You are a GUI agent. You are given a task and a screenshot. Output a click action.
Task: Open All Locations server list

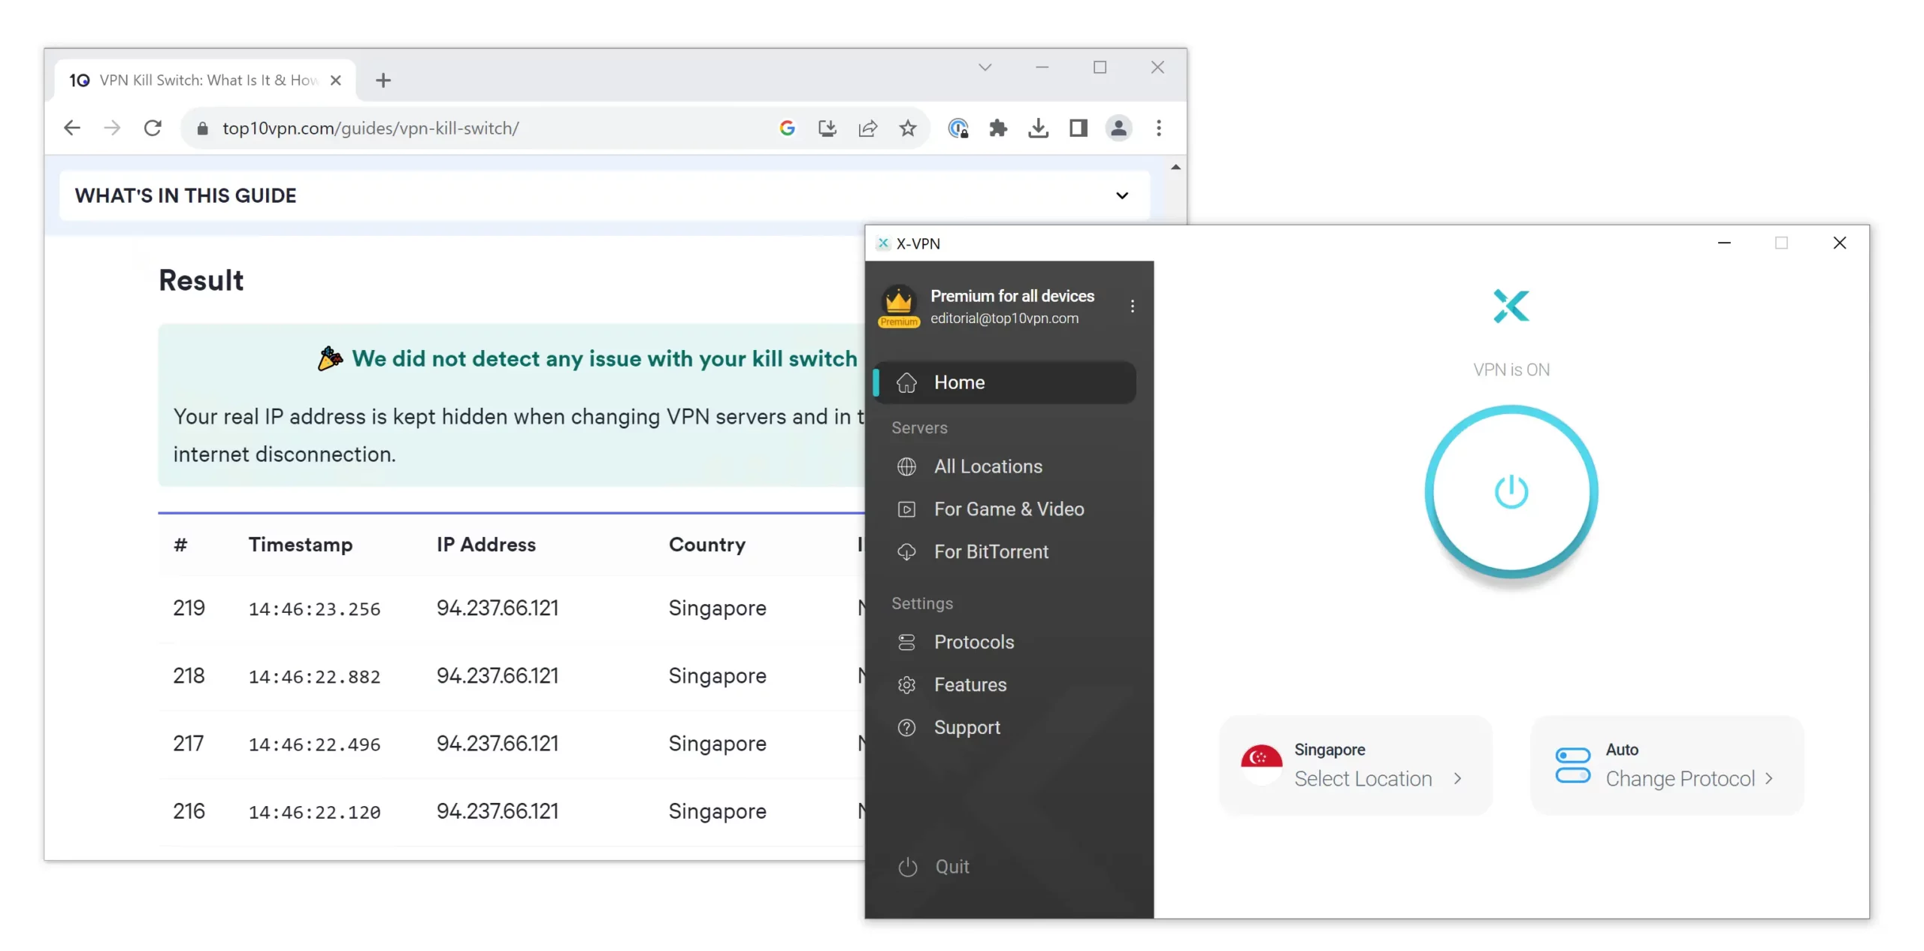[x=988, y=466]
